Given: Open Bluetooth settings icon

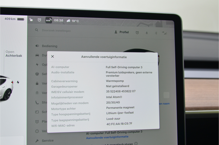Looking at the screenshot, I should tap(156, 33).
